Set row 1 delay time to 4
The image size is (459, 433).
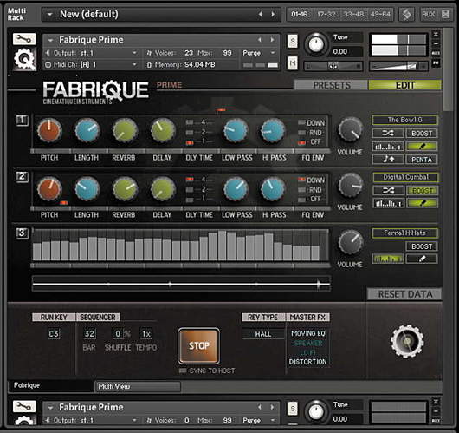(190, 122)
